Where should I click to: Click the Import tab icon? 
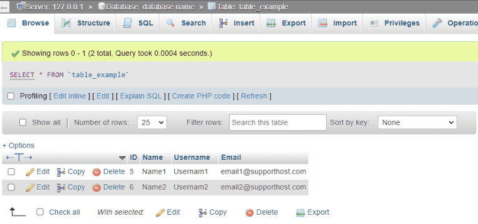(322, 23)
